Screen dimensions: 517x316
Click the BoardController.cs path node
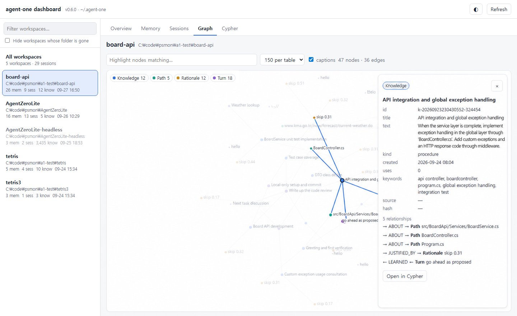click(x=311, y=148)
